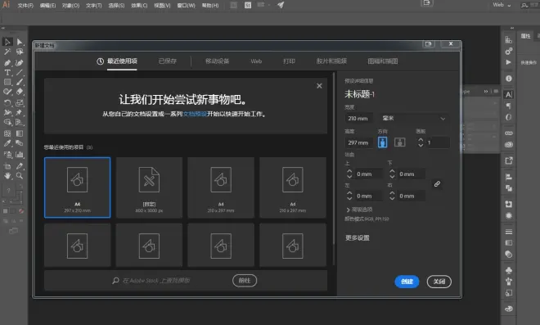
Task: Select the Scale tool
Action: click(20, 102)
